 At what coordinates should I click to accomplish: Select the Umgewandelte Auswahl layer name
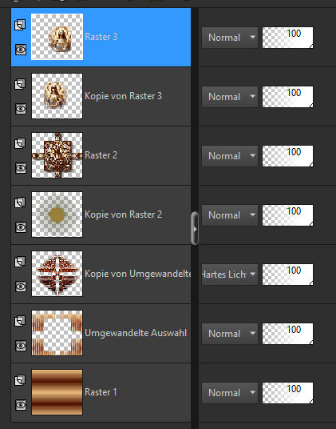click(136, 333)
